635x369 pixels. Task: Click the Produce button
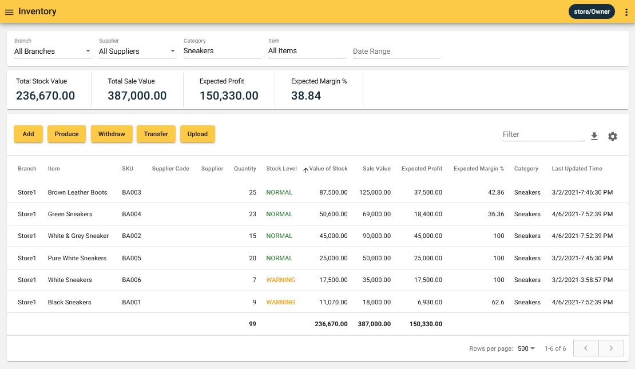(x=66, y=134)
